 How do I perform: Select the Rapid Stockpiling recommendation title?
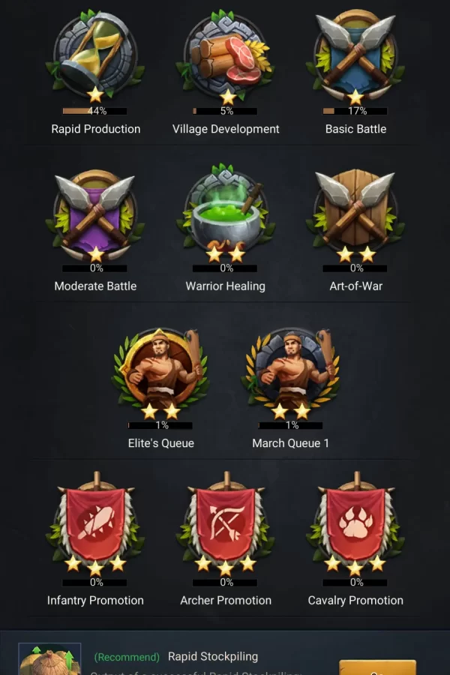(x=213, y=656)
